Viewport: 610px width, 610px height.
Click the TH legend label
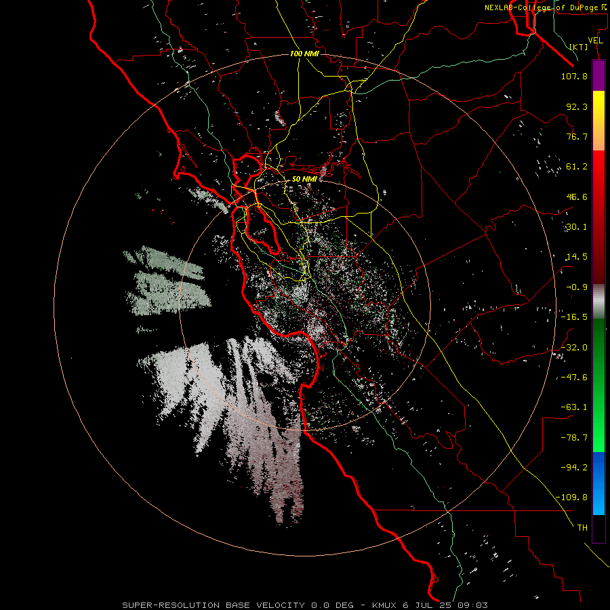click(582, 527)
